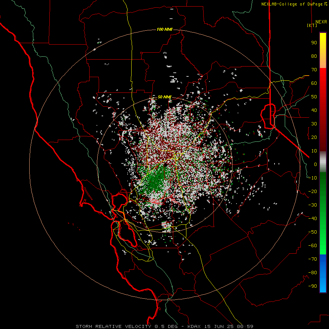Click the -90 value on the velocity scale
The image size is (329, 329).
click(313, 286)
